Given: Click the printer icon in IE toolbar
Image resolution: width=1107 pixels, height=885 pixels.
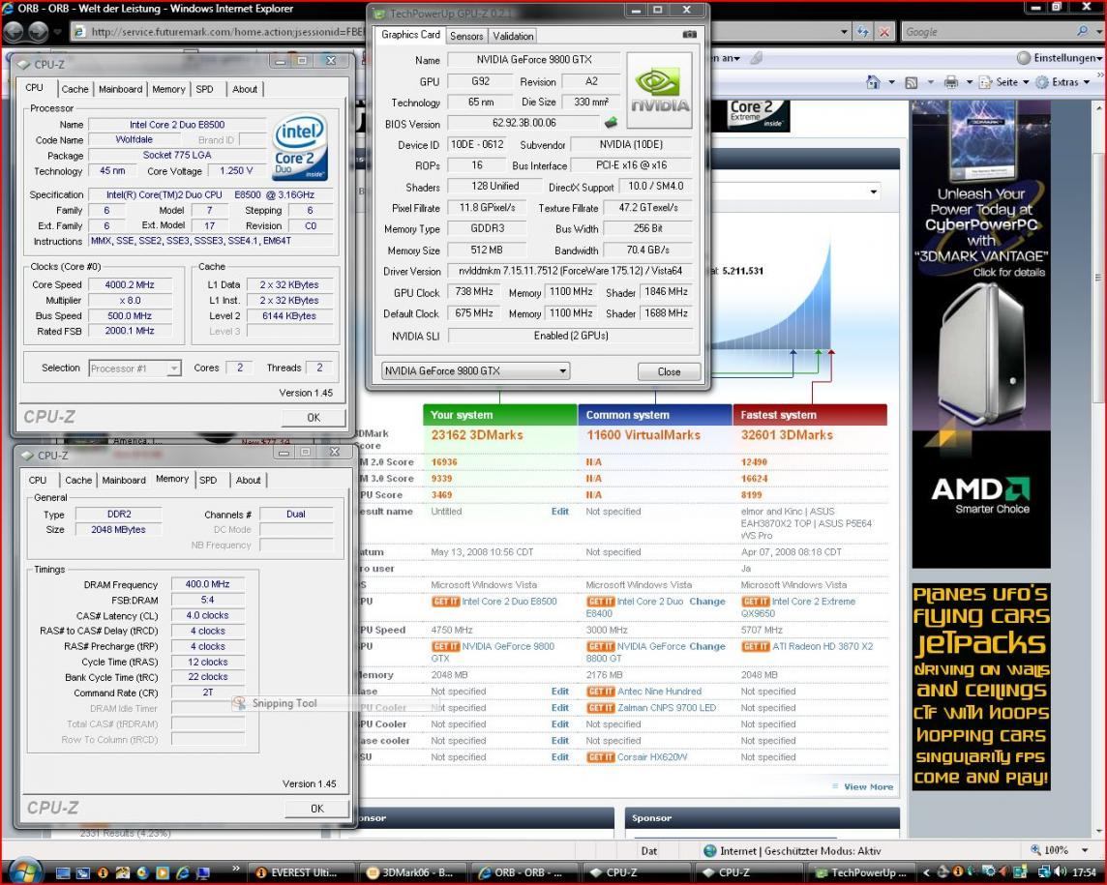Looking at the screenshot, I should coord(951,82).
